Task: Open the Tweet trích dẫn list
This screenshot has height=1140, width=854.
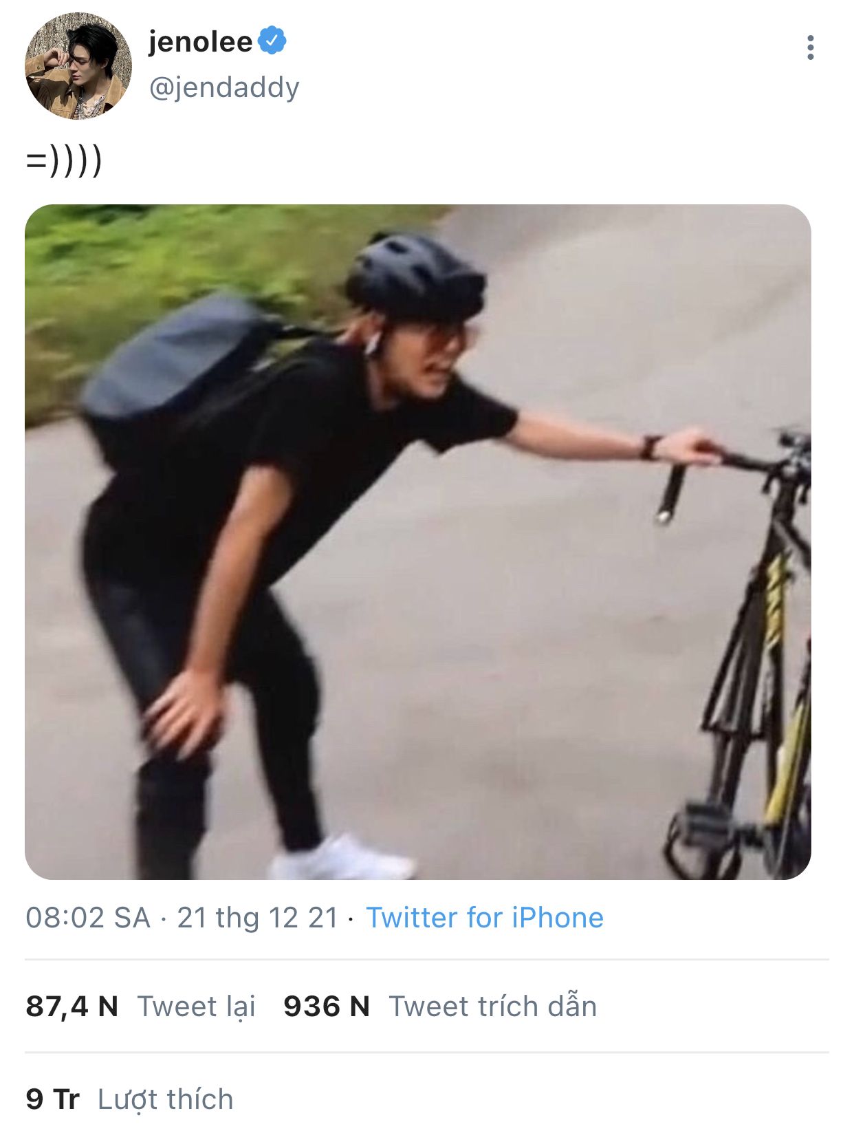Action: tap(493, 1006)
